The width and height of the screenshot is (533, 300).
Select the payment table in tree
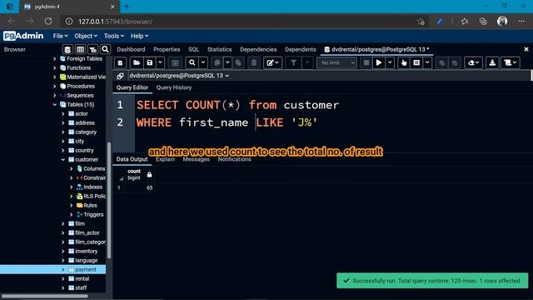[x=85, y=269]
